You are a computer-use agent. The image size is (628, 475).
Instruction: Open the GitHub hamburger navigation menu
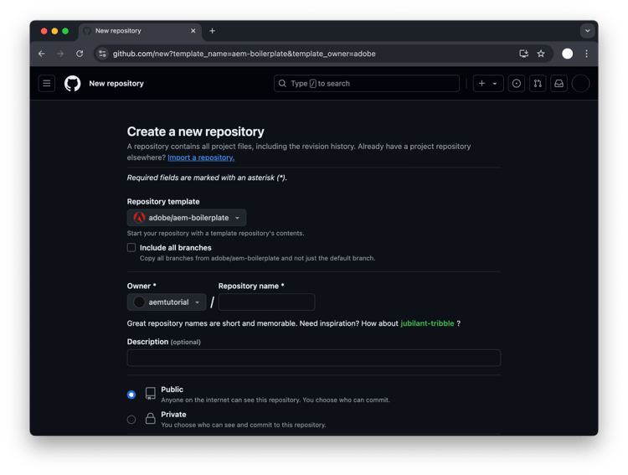click(x=46, y=84)
